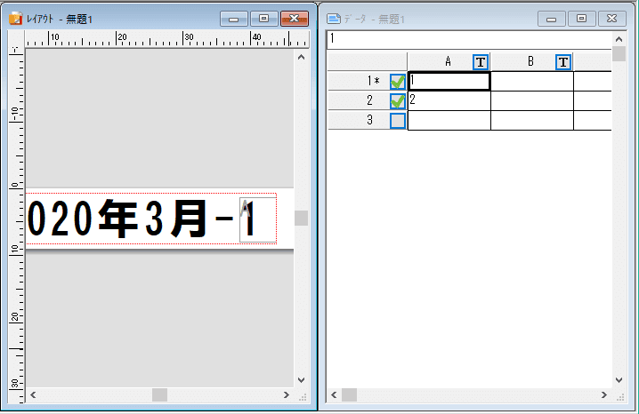Uncheck the row 2 print checkbox
This screenshot has width=639, height=414.
[x=398, y=100]
